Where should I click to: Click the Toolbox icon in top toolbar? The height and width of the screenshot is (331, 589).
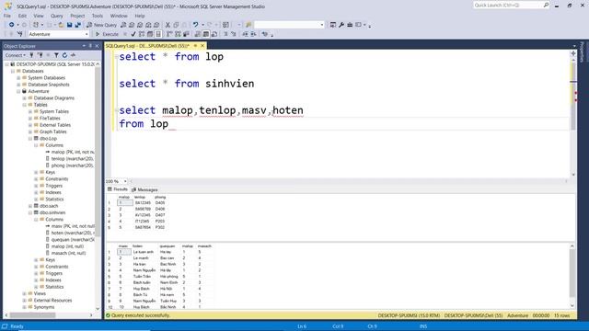(350, 25)
